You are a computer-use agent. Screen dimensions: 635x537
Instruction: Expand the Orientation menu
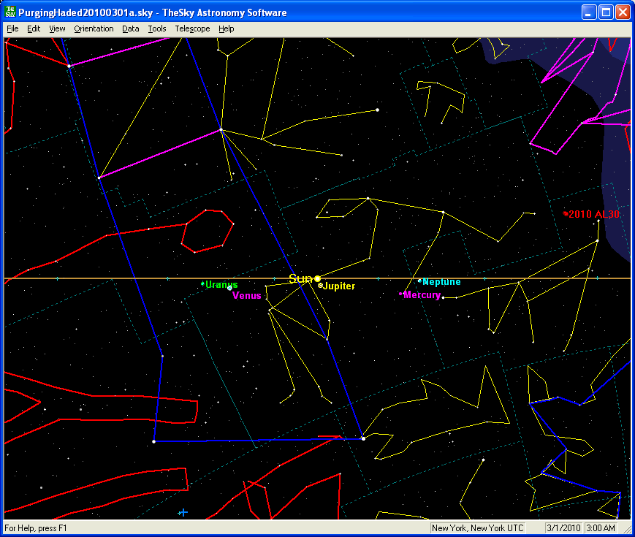[94, 29]
